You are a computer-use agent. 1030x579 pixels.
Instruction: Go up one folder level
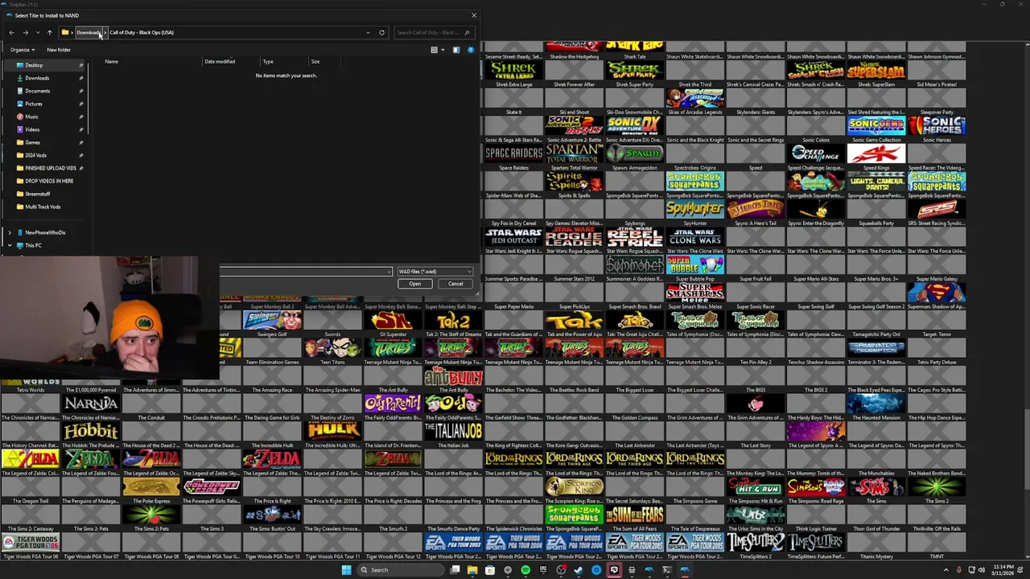(49, 32)
